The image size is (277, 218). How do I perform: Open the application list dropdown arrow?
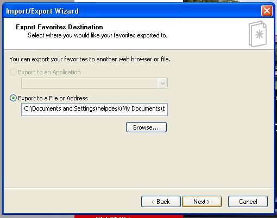pyautogui.click(x=162, y=84)
